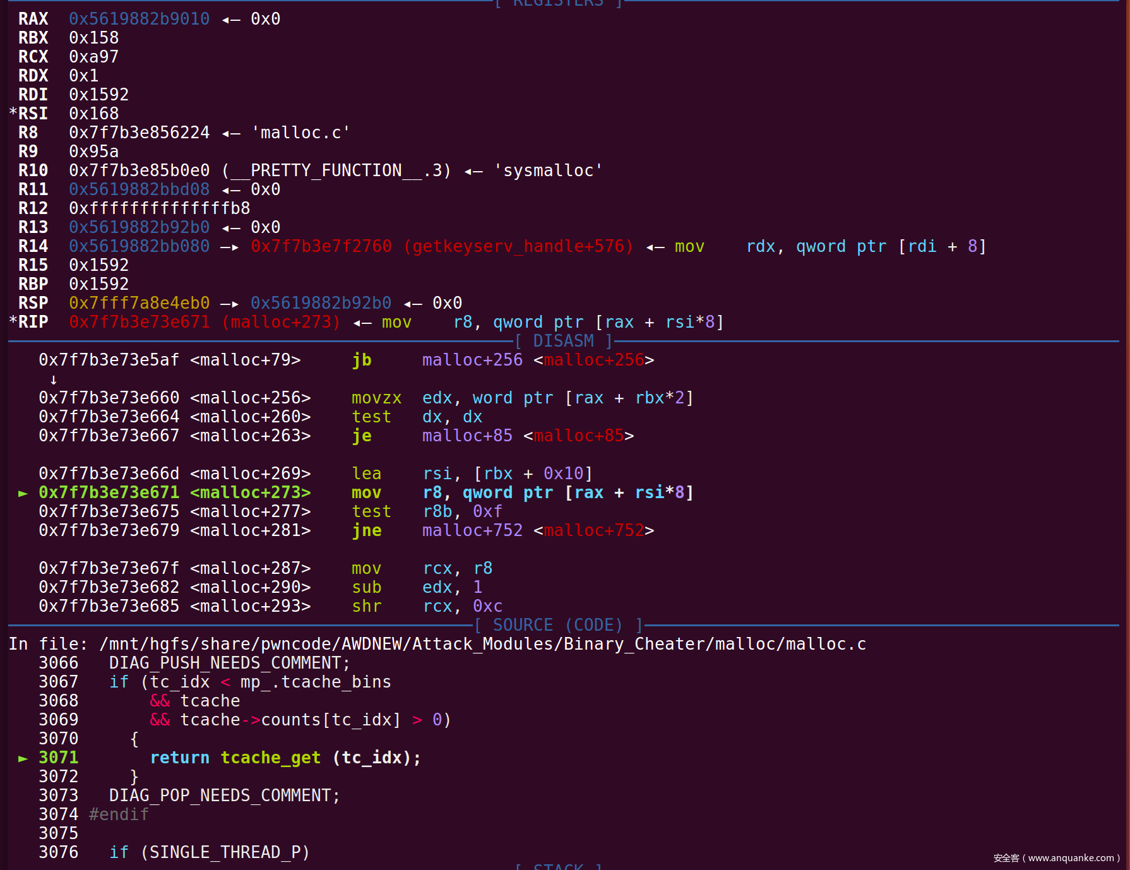This screenshot has width=1130, height=870.
Task: Click the red malloc+256 jump target of jb
Action: tap(593, 360)
